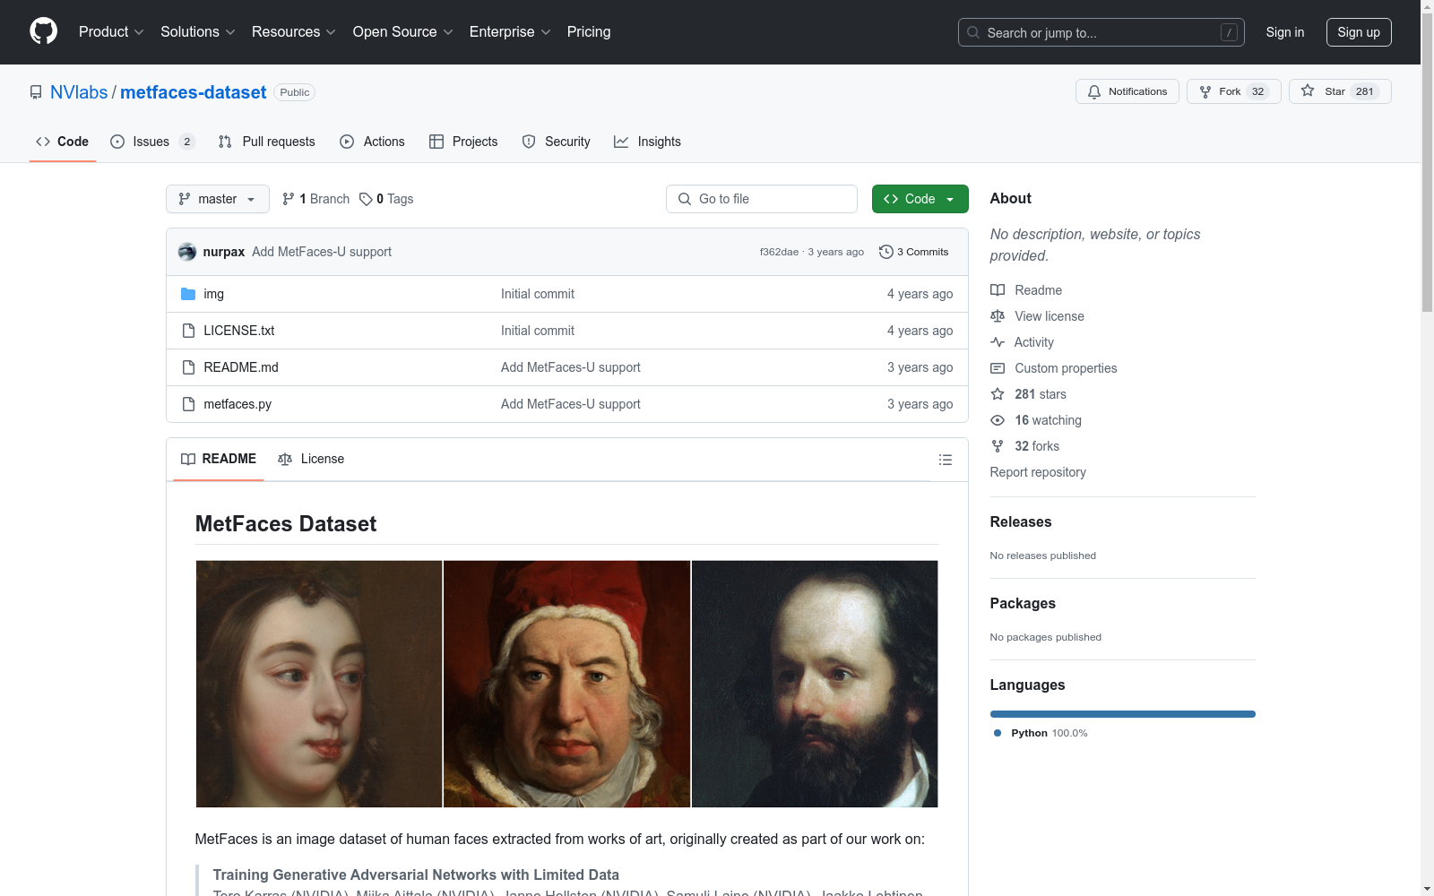Click the README.md file icon

coord(188,367)
